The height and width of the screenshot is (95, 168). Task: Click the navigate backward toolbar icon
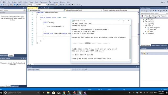[x=2, y=5]
